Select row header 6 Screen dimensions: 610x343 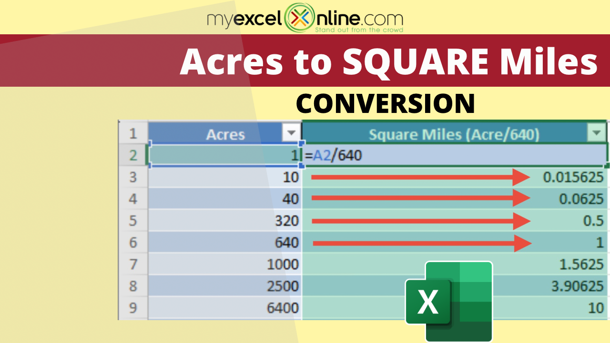tap(133, 242)
